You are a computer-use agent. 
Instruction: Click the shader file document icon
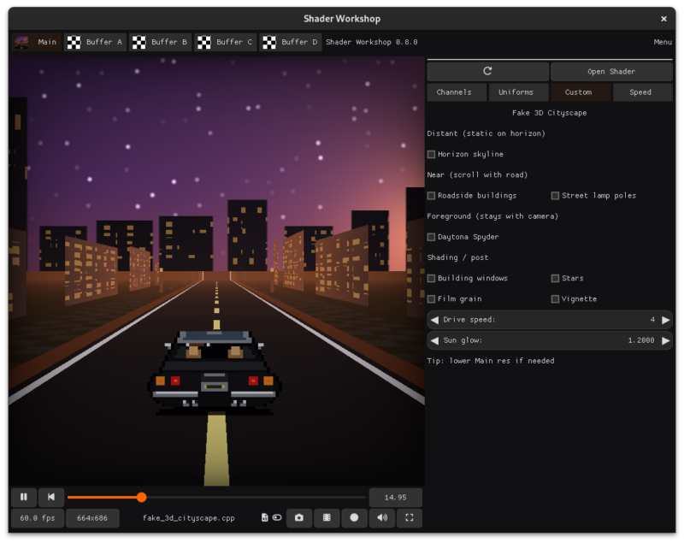(264, 517)
